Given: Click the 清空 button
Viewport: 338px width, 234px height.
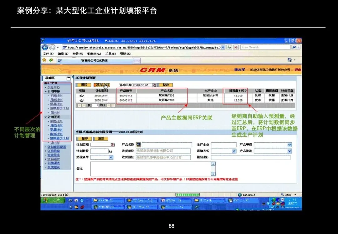Looking at the screenshot, I should tap(101, 138).
